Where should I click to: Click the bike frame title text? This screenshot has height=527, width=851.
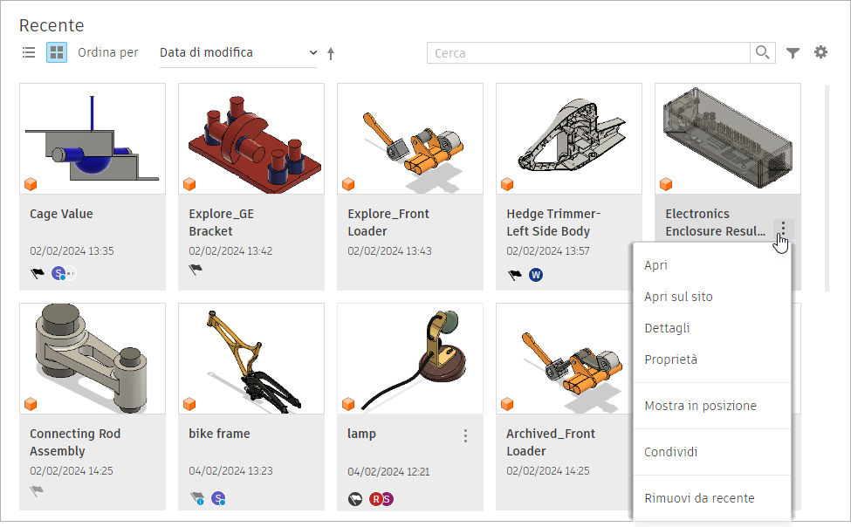219,434
